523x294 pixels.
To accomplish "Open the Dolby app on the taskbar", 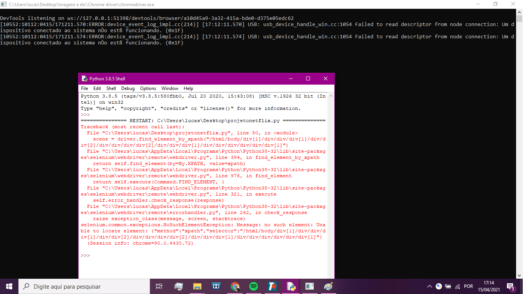I will click(x=216, y=286).
